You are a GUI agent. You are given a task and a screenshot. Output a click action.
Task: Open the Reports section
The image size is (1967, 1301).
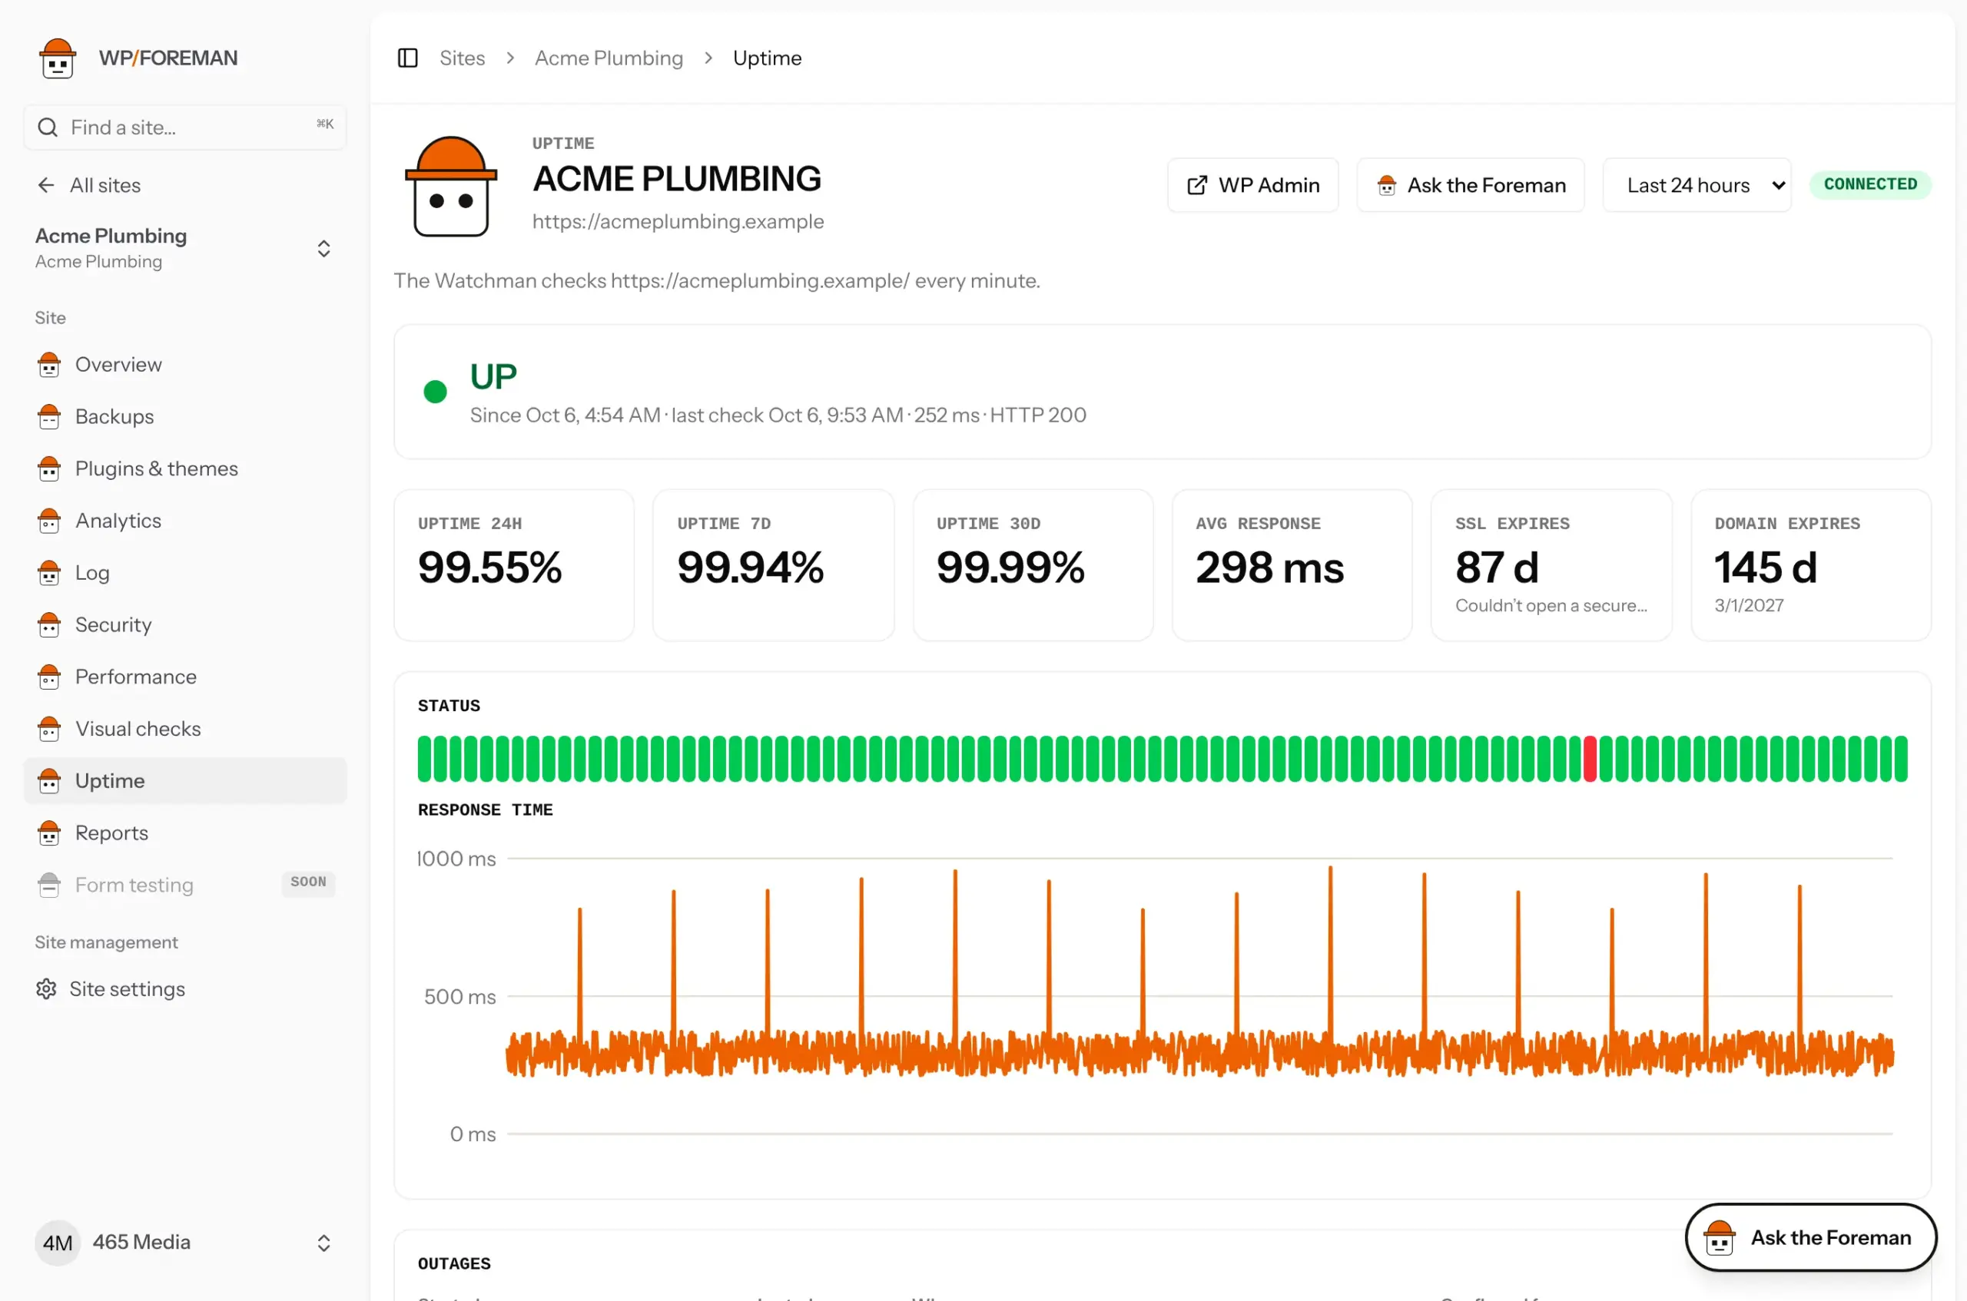click(185, 833)
